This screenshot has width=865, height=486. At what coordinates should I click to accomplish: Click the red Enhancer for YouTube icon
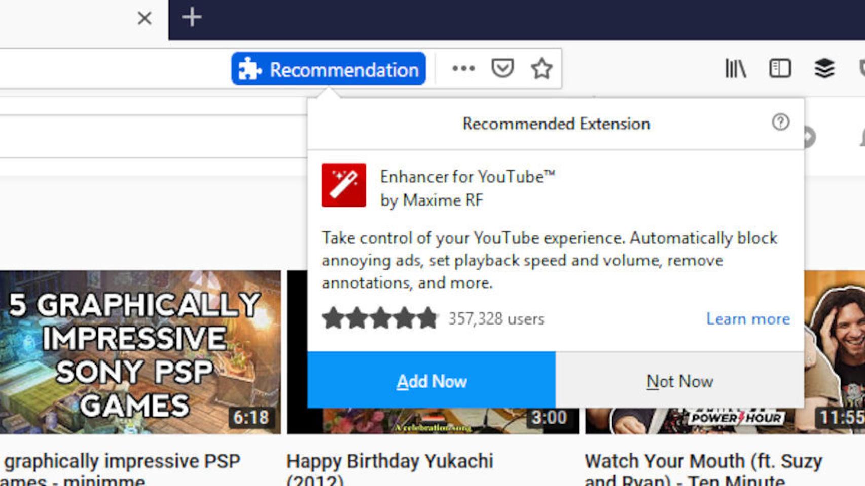coord(344,185)
